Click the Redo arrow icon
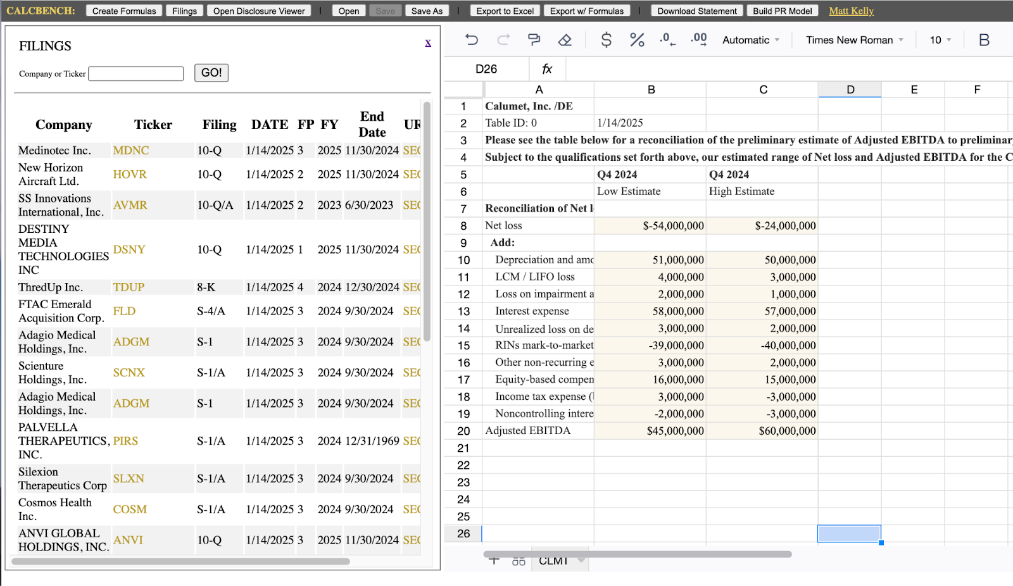1013x586 pixels. click(x=503, y=40)
